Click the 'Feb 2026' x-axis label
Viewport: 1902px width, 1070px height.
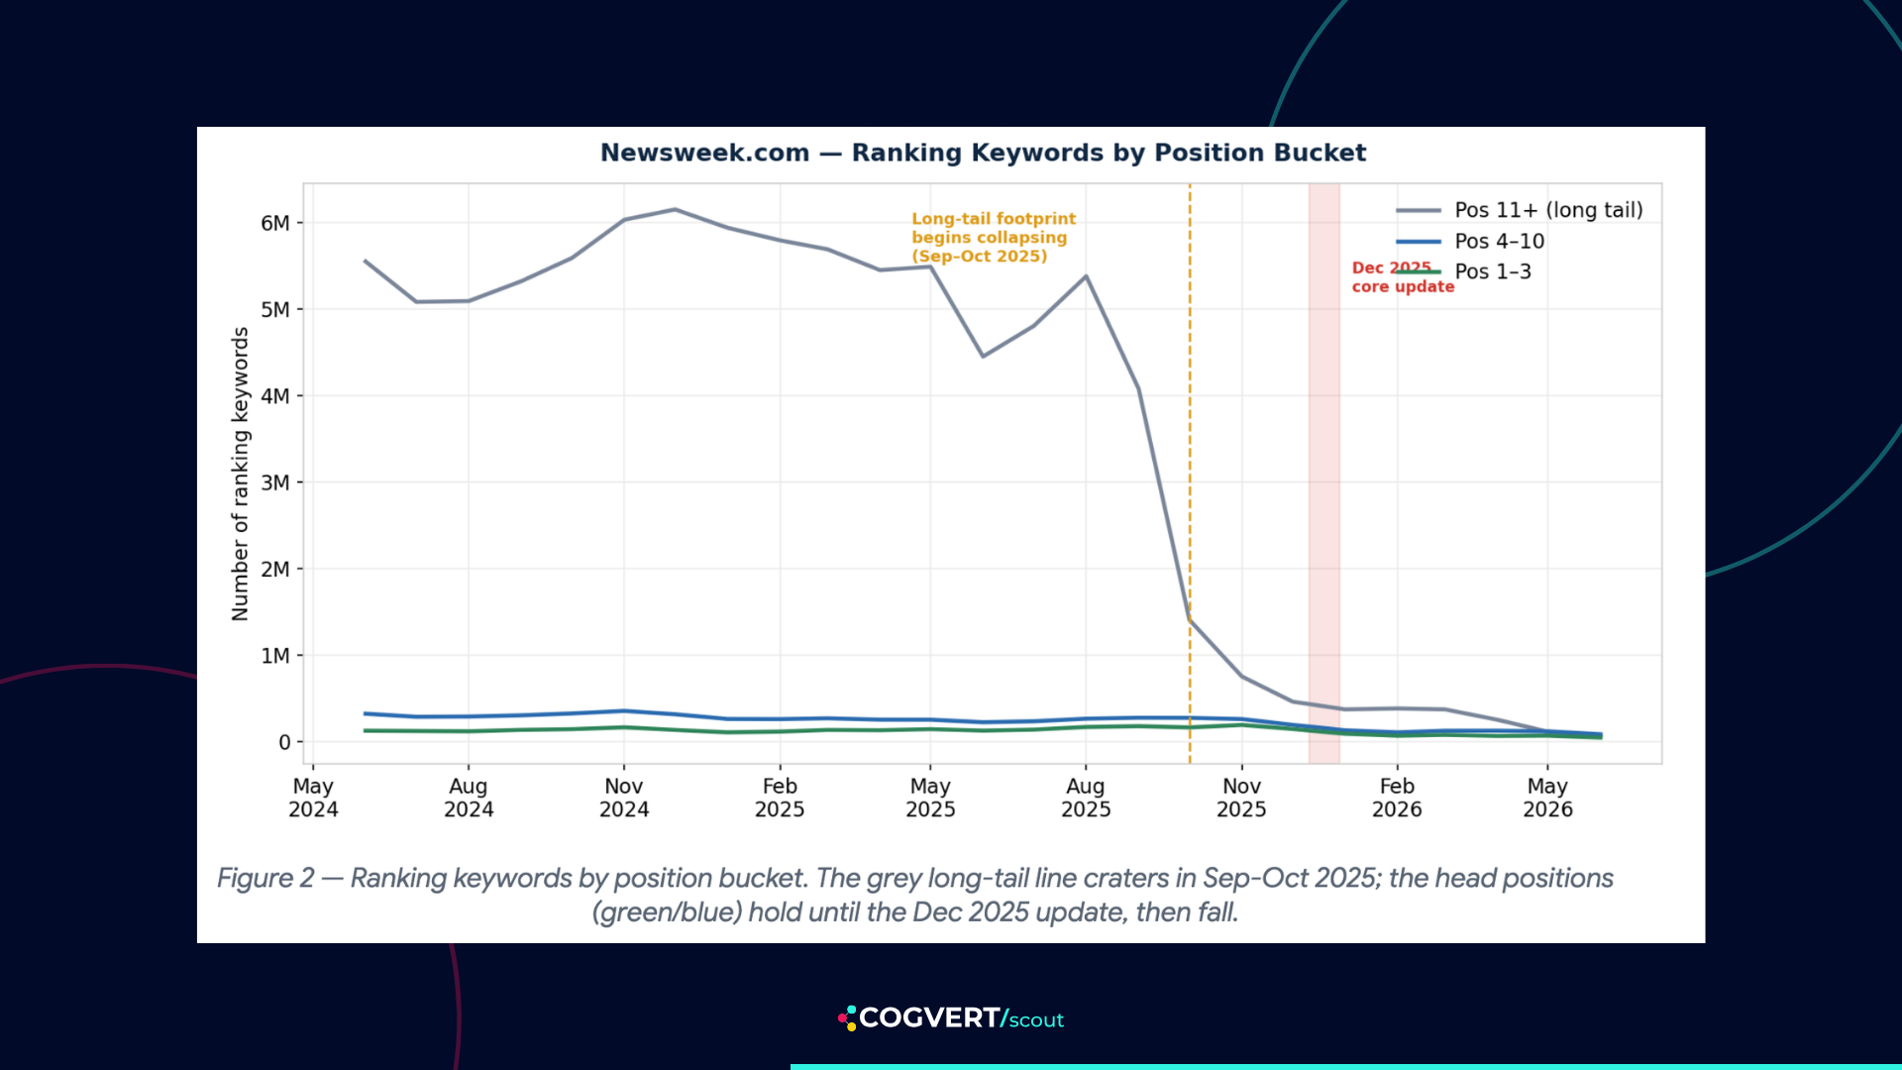point(1397,798)
